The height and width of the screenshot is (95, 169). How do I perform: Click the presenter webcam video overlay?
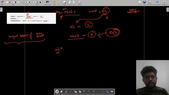(x=153, y=78)
